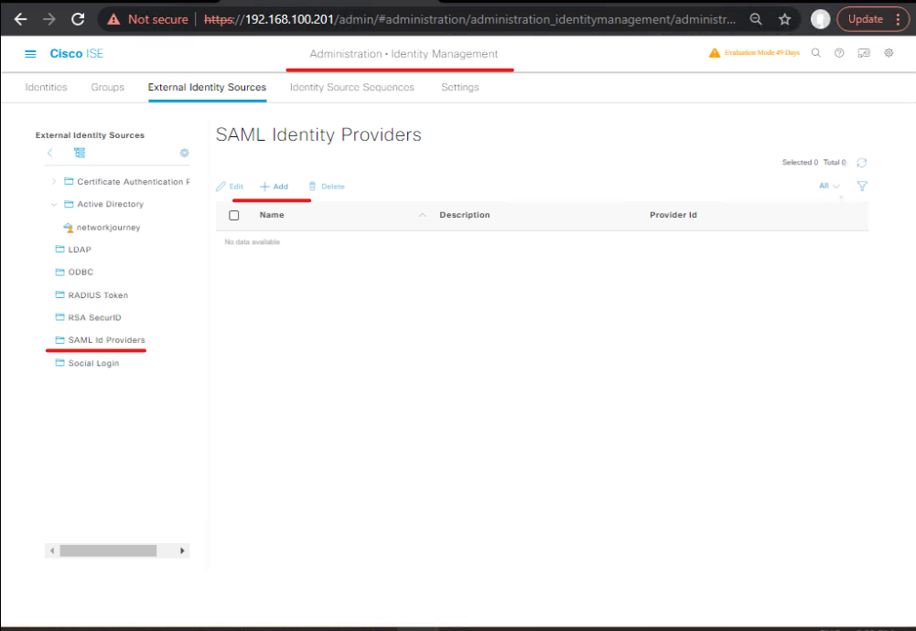Click the RSA SecurID folder icon

[59, 317]
